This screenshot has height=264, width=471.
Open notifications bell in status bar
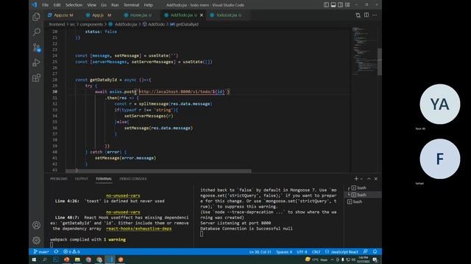(375, 252)
